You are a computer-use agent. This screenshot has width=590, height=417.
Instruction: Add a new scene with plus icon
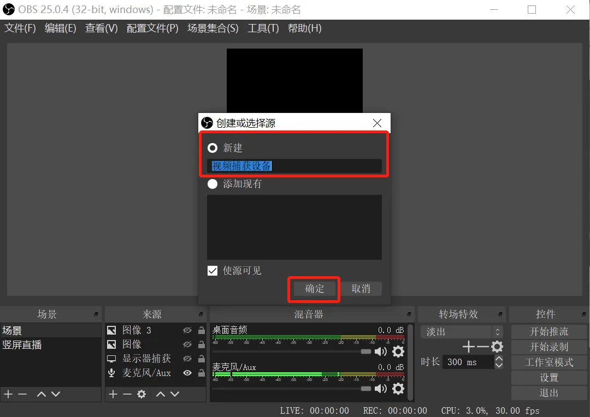(8, 394)
